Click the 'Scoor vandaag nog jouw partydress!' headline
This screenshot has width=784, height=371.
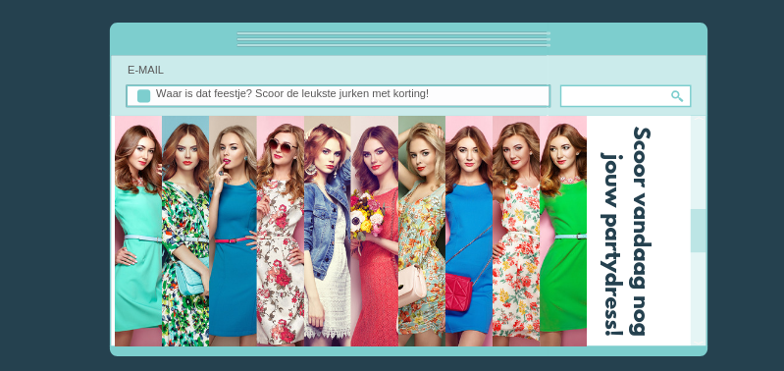click(625, 231)
